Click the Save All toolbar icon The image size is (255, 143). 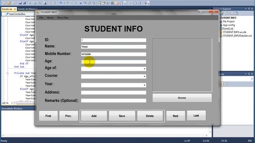coord(25,3)
